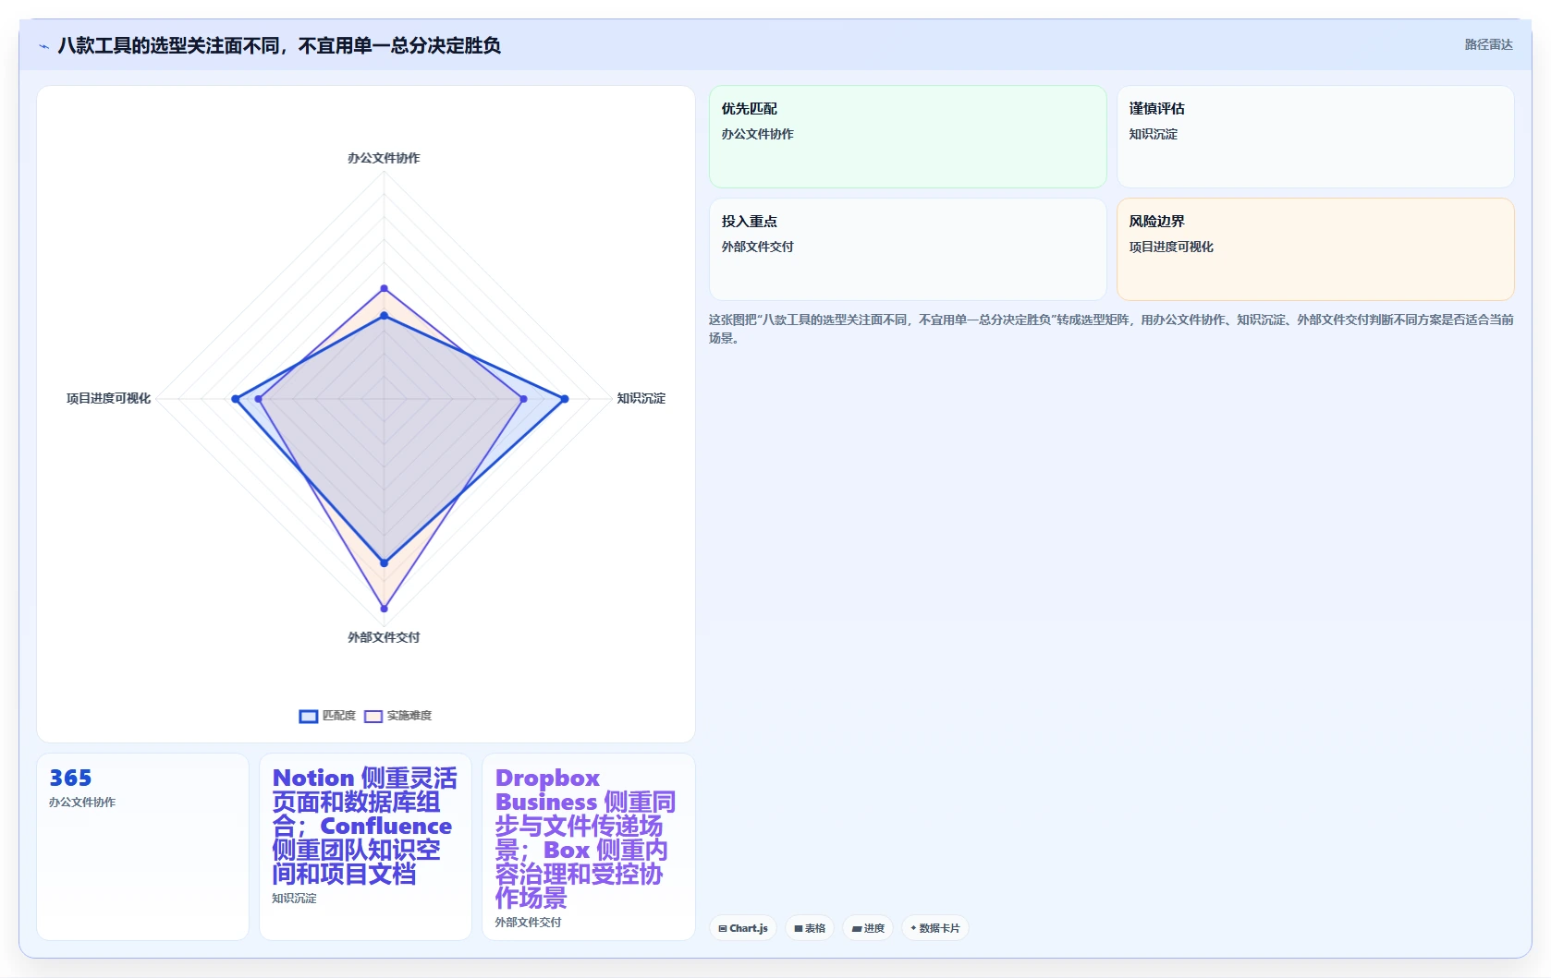Select 匹配度 data point on 办公文件协作 axis
1551x978 pixels.
point(385,316)
